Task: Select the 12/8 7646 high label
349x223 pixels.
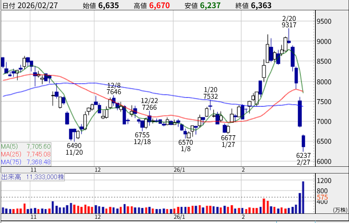Action: click(114, 88)
